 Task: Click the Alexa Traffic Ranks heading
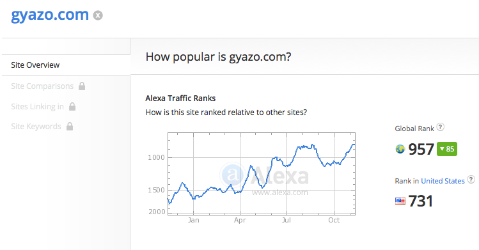pyautogui.click(x=180, y=98)
